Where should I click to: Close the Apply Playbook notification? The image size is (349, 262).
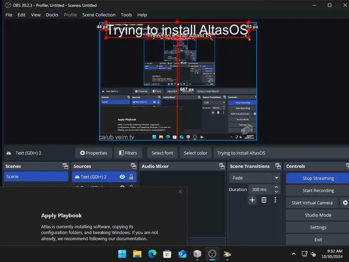180,192
